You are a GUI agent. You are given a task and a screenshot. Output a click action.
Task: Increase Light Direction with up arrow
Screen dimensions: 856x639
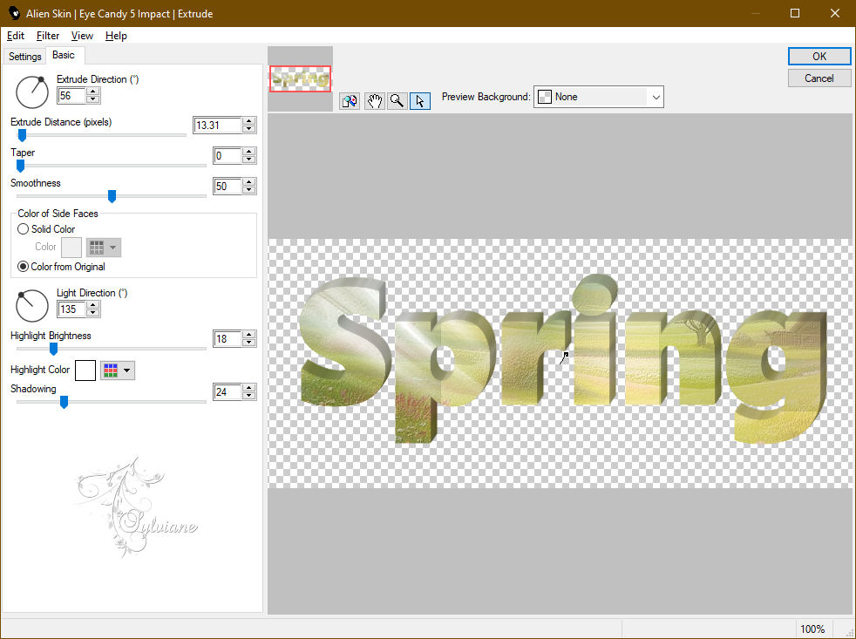[x=93, y=305]
